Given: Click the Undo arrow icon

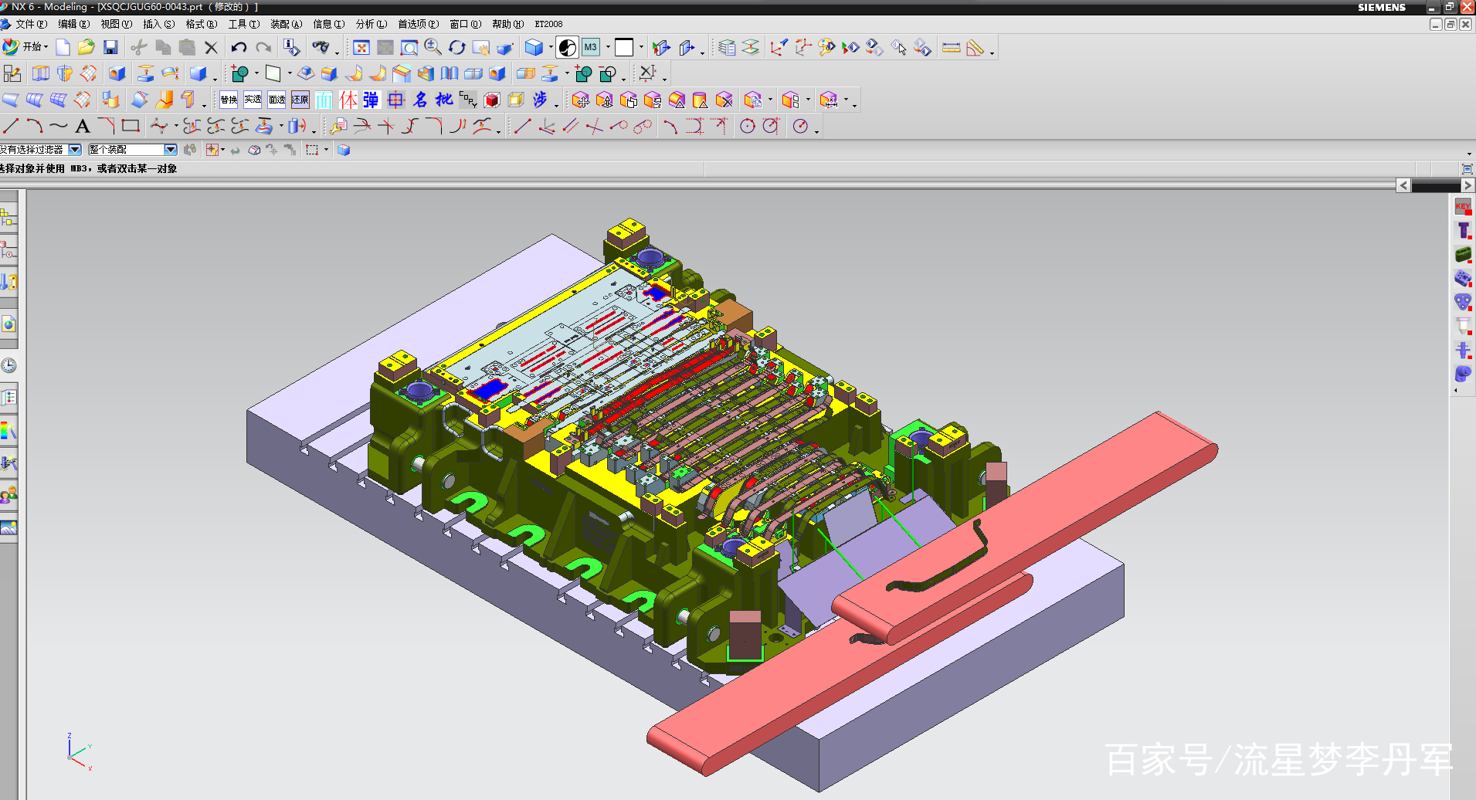Looking at the screenshot, I should tap(239, 48).
